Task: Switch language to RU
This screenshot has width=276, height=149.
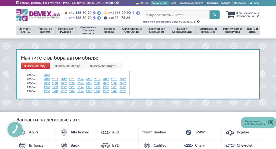Action: tap(147, 3)
